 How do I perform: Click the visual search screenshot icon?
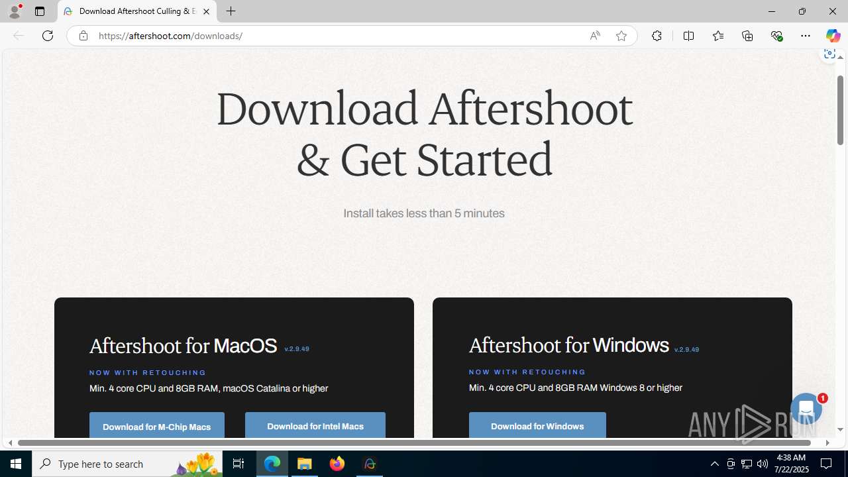coord(829,54)
